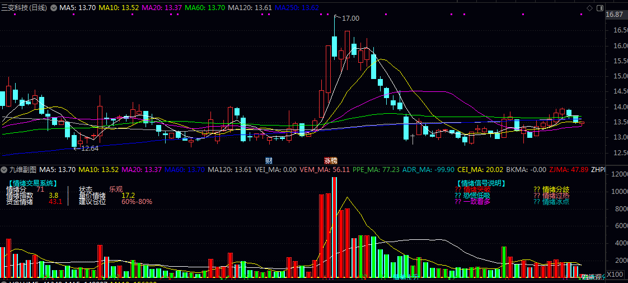
Task: Click the 情绪分 value 71
Action: pos(40,189)
